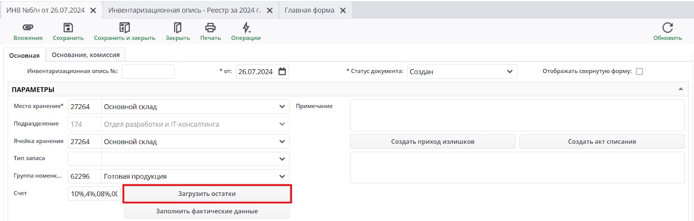This screenshot has width=694, height=221.
Task: Close the Инвентаризационная опись - Реестр tab
Action: click(270, 10)
